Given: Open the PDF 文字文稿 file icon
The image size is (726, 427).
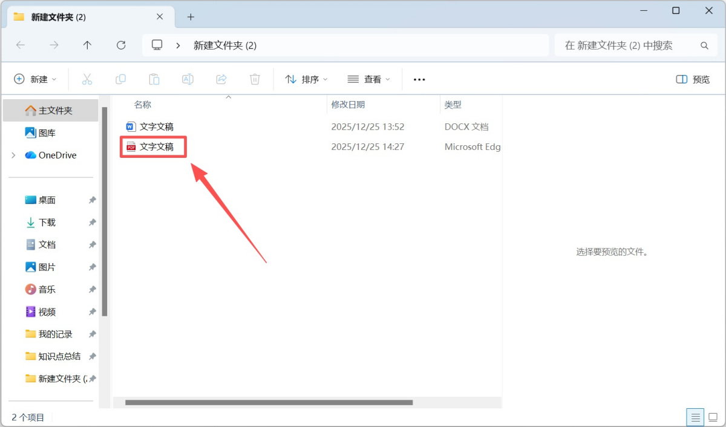Looking at the screenshot, I should click(x=132, y=146).
